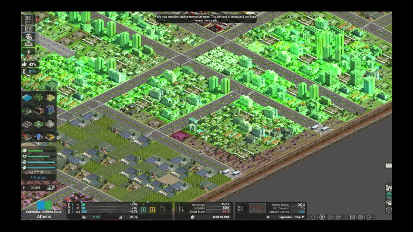Select the road building tool
The image size is (413, 232).
click(x=27, y=123)
